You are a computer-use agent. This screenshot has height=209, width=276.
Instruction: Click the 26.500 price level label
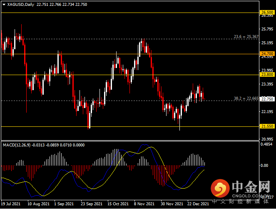(267, 13)
